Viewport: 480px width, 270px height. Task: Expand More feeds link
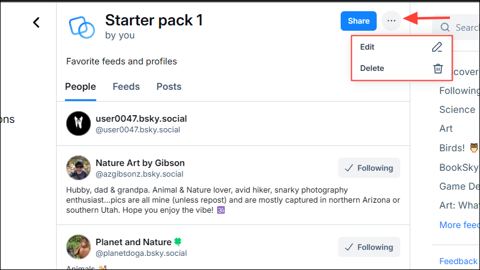[459, 225]
